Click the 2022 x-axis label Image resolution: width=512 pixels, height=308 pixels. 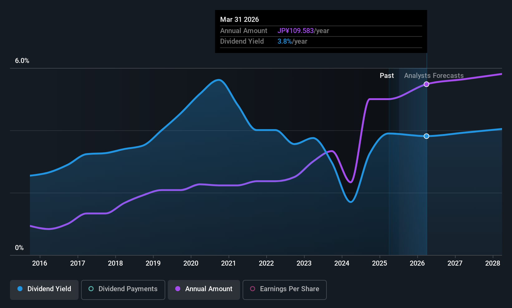point(266,263)
